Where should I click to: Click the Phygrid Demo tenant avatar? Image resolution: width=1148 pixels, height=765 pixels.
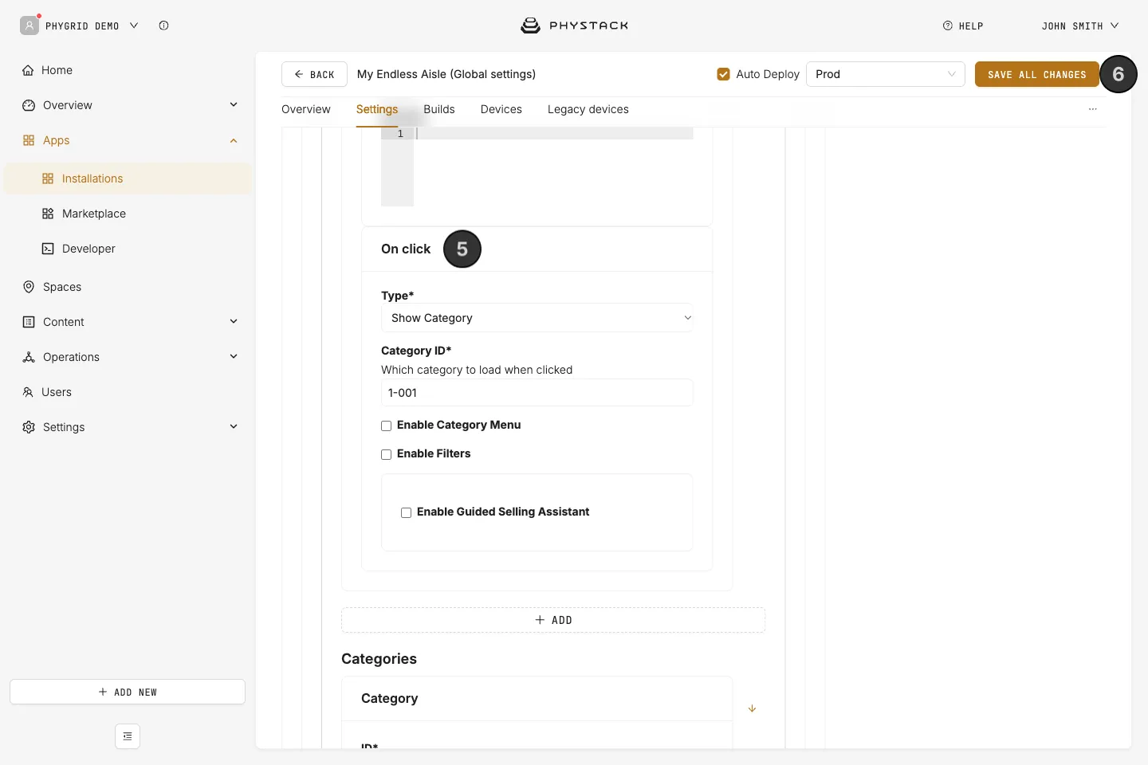[x=29, y=25]
